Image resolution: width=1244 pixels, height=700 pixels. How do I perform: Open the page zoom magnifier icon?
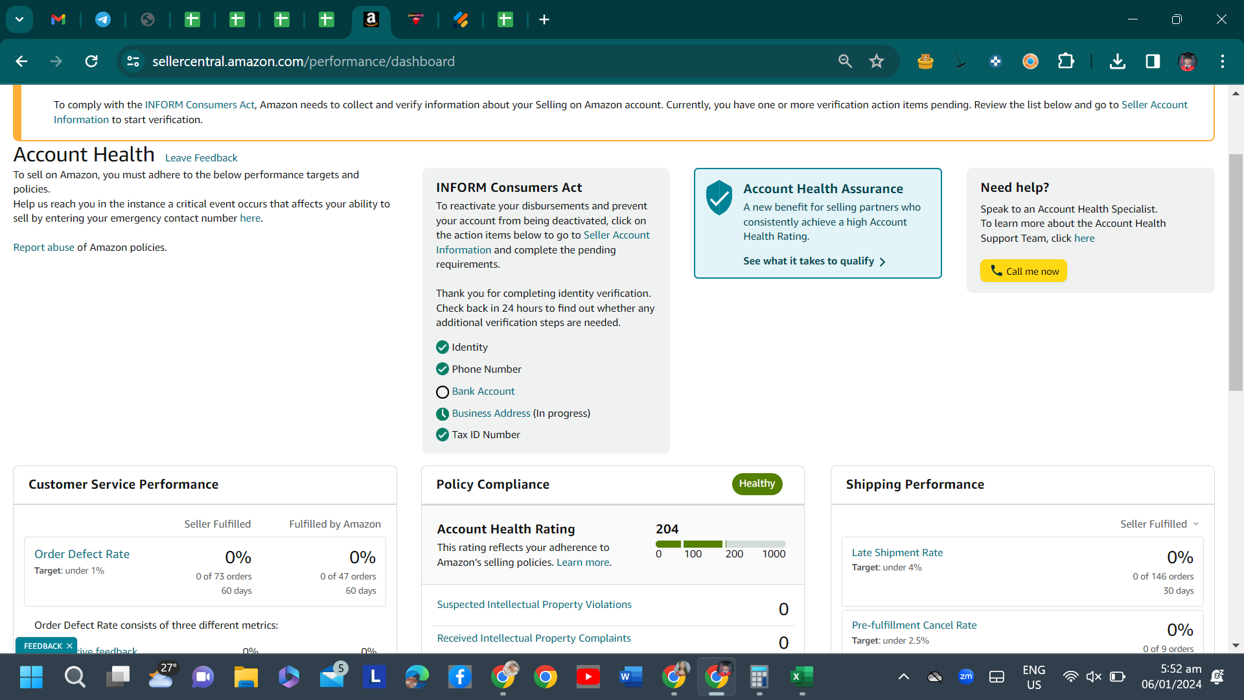[x=845, y=62]
